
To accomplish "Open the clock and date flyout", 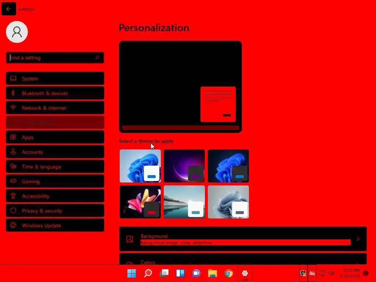I will click(350, 273).
